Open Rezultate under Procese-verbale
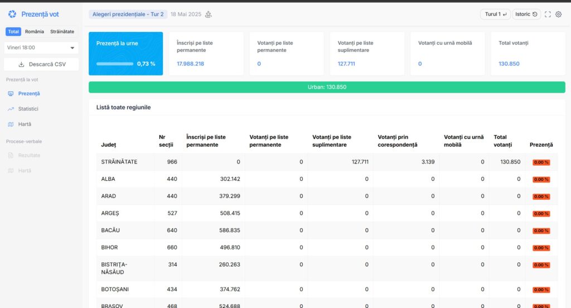The image size is (571, 308). pyautogui.click(x=29, y=155)
